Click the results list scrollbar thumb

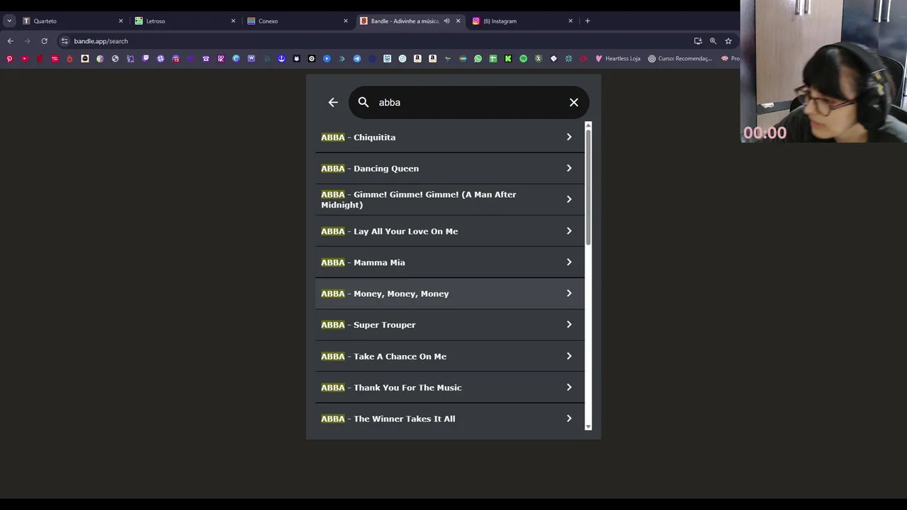point(588,188)
